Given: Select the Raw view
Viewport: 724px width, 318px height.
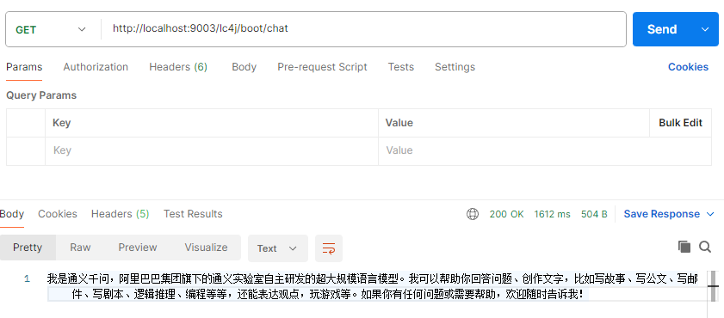Looking at the screenshot, I should tap(80, 248).
